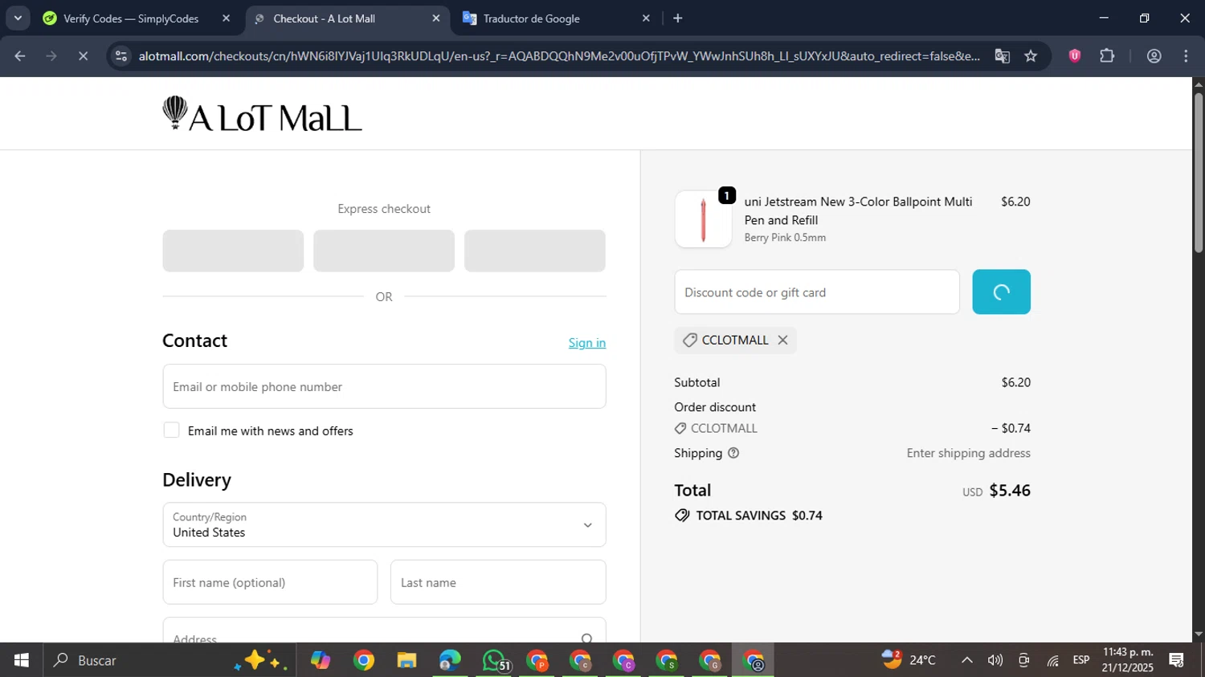Focus the Discount code or gift card field

point(817,292)
